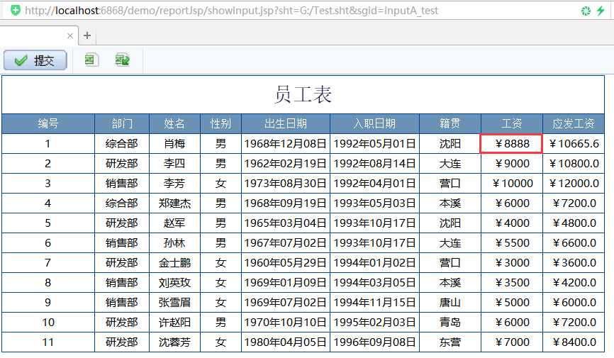This screenshot has height=358, width=614.
Task: Click the green lightning bolt icon
Action: (601, 11)
